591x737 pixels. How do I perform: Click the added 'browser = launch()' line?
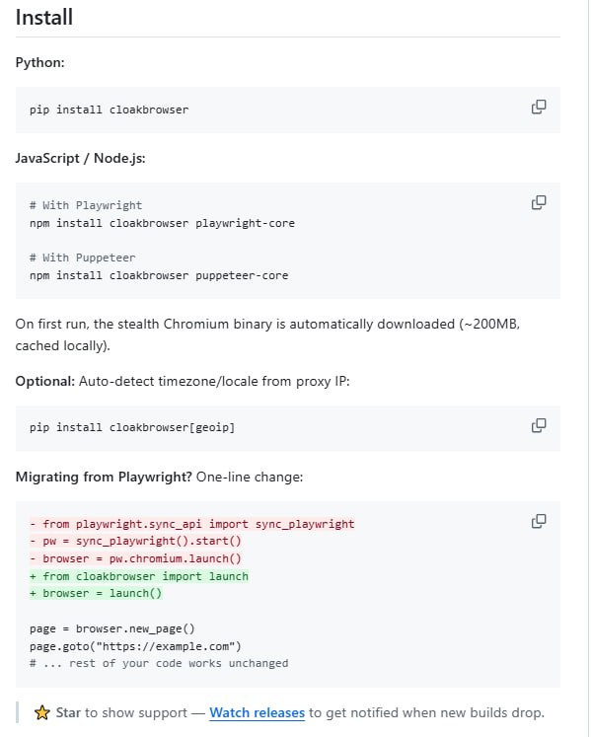[x=96, y=593]
